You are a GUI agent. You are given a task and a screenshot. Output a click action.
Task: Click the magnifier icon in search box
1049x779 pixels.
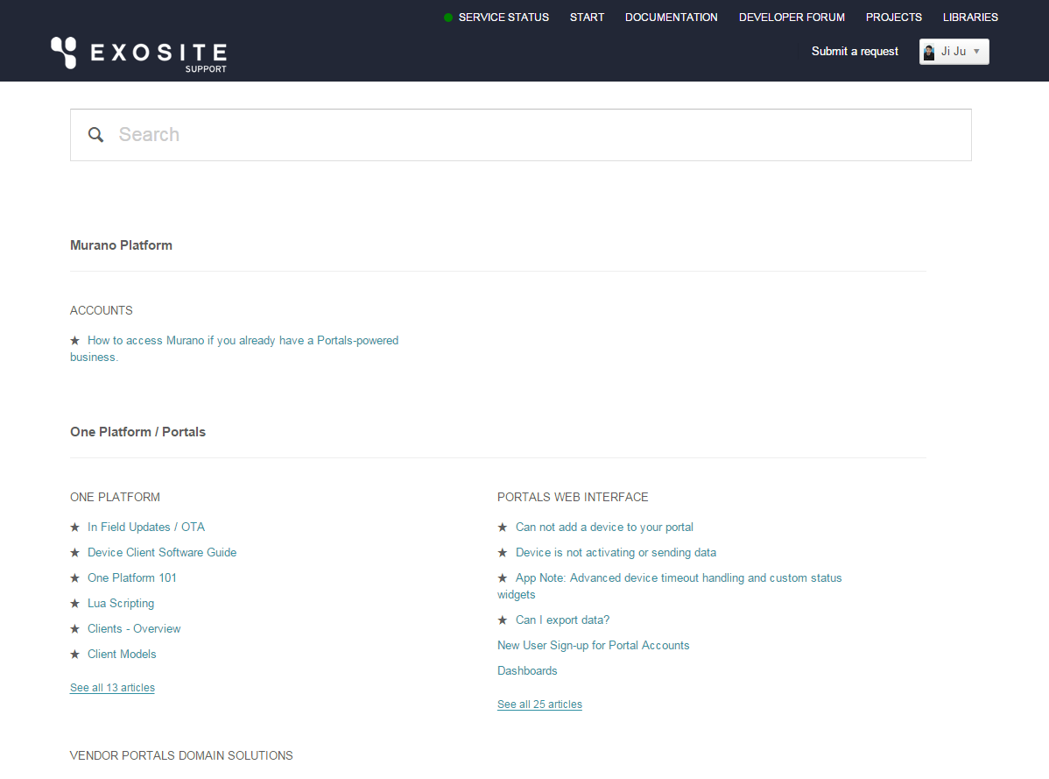(x=95, y=135)
